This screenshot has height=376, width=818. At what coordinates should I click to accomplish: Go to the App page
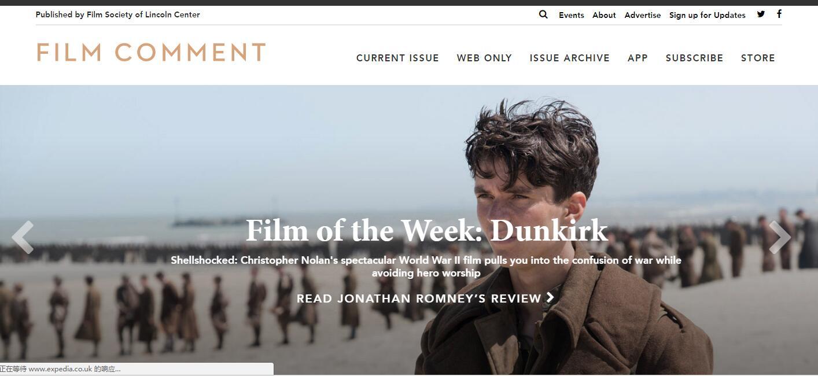click(638, 58)
